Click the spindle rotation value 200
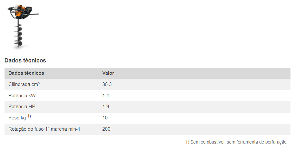 [106, 129]
